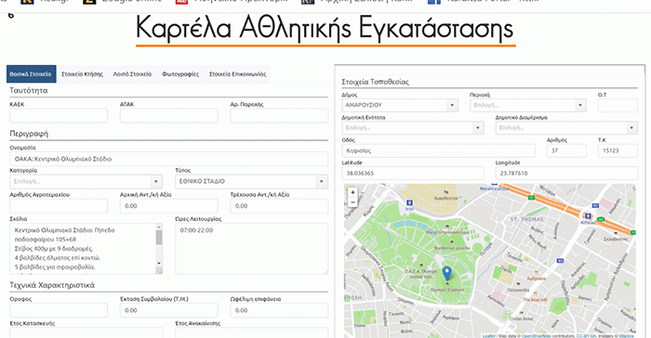Open the Τύπος dropdown showing ΕΘΝΙΚΟ ΣΤΑΔΙΟ
The width and height of the screenshot is (651, 338).
[x=252, y=181]
